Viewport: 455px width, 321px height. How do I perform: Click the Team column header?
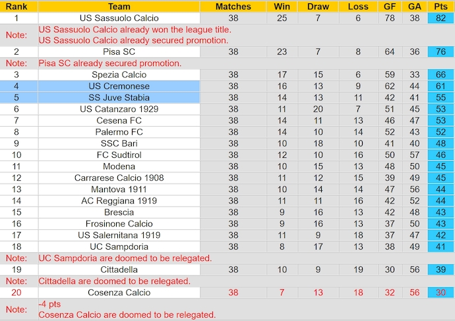point(119,7)
